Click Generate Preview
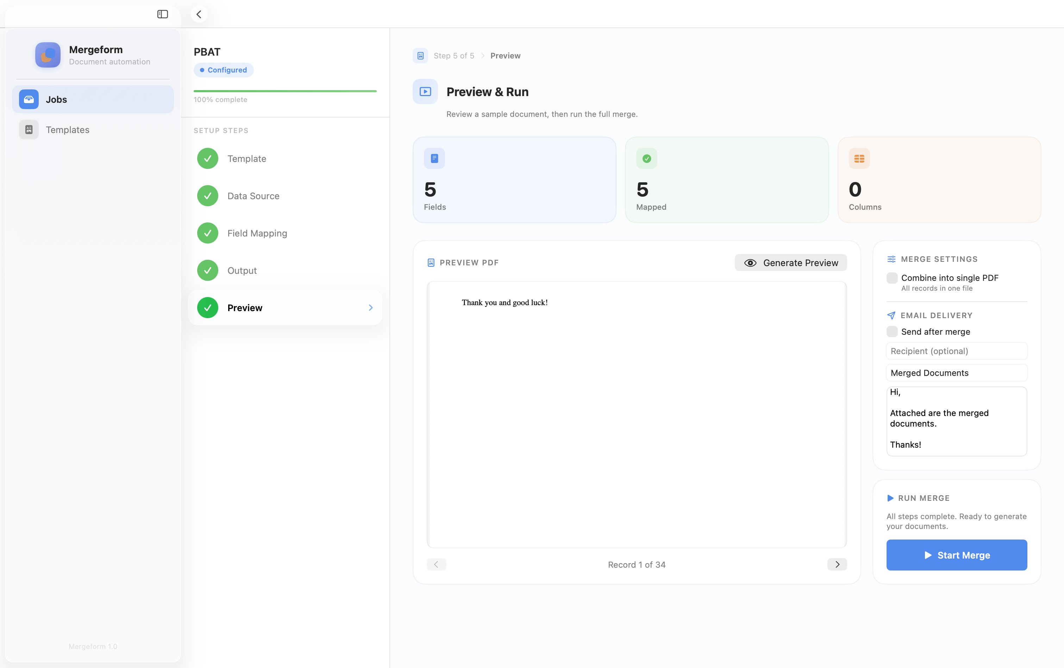 click(790, 263)
